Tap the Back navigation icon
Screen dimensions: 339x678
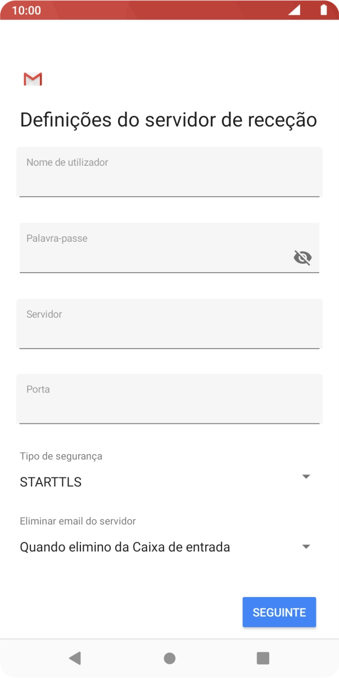tap(75, 658)
